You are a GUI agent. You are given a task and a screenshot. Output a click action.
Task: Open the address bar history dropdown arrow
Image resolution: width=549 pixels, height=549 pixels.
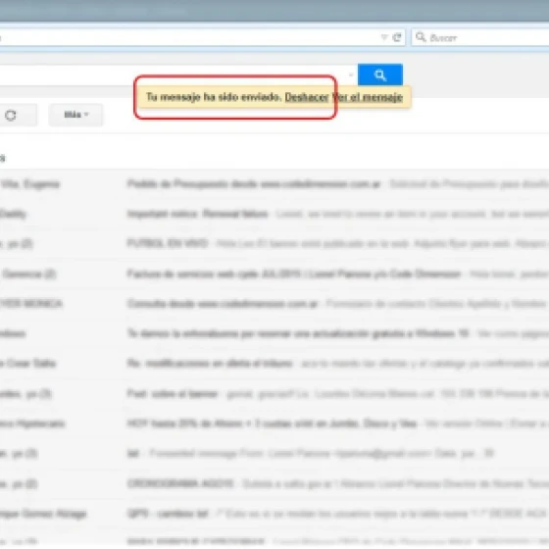[x=384, y=37]
